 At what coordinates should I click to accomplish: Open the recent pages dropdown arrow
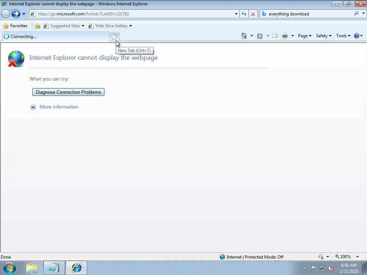tap(24, 14)
